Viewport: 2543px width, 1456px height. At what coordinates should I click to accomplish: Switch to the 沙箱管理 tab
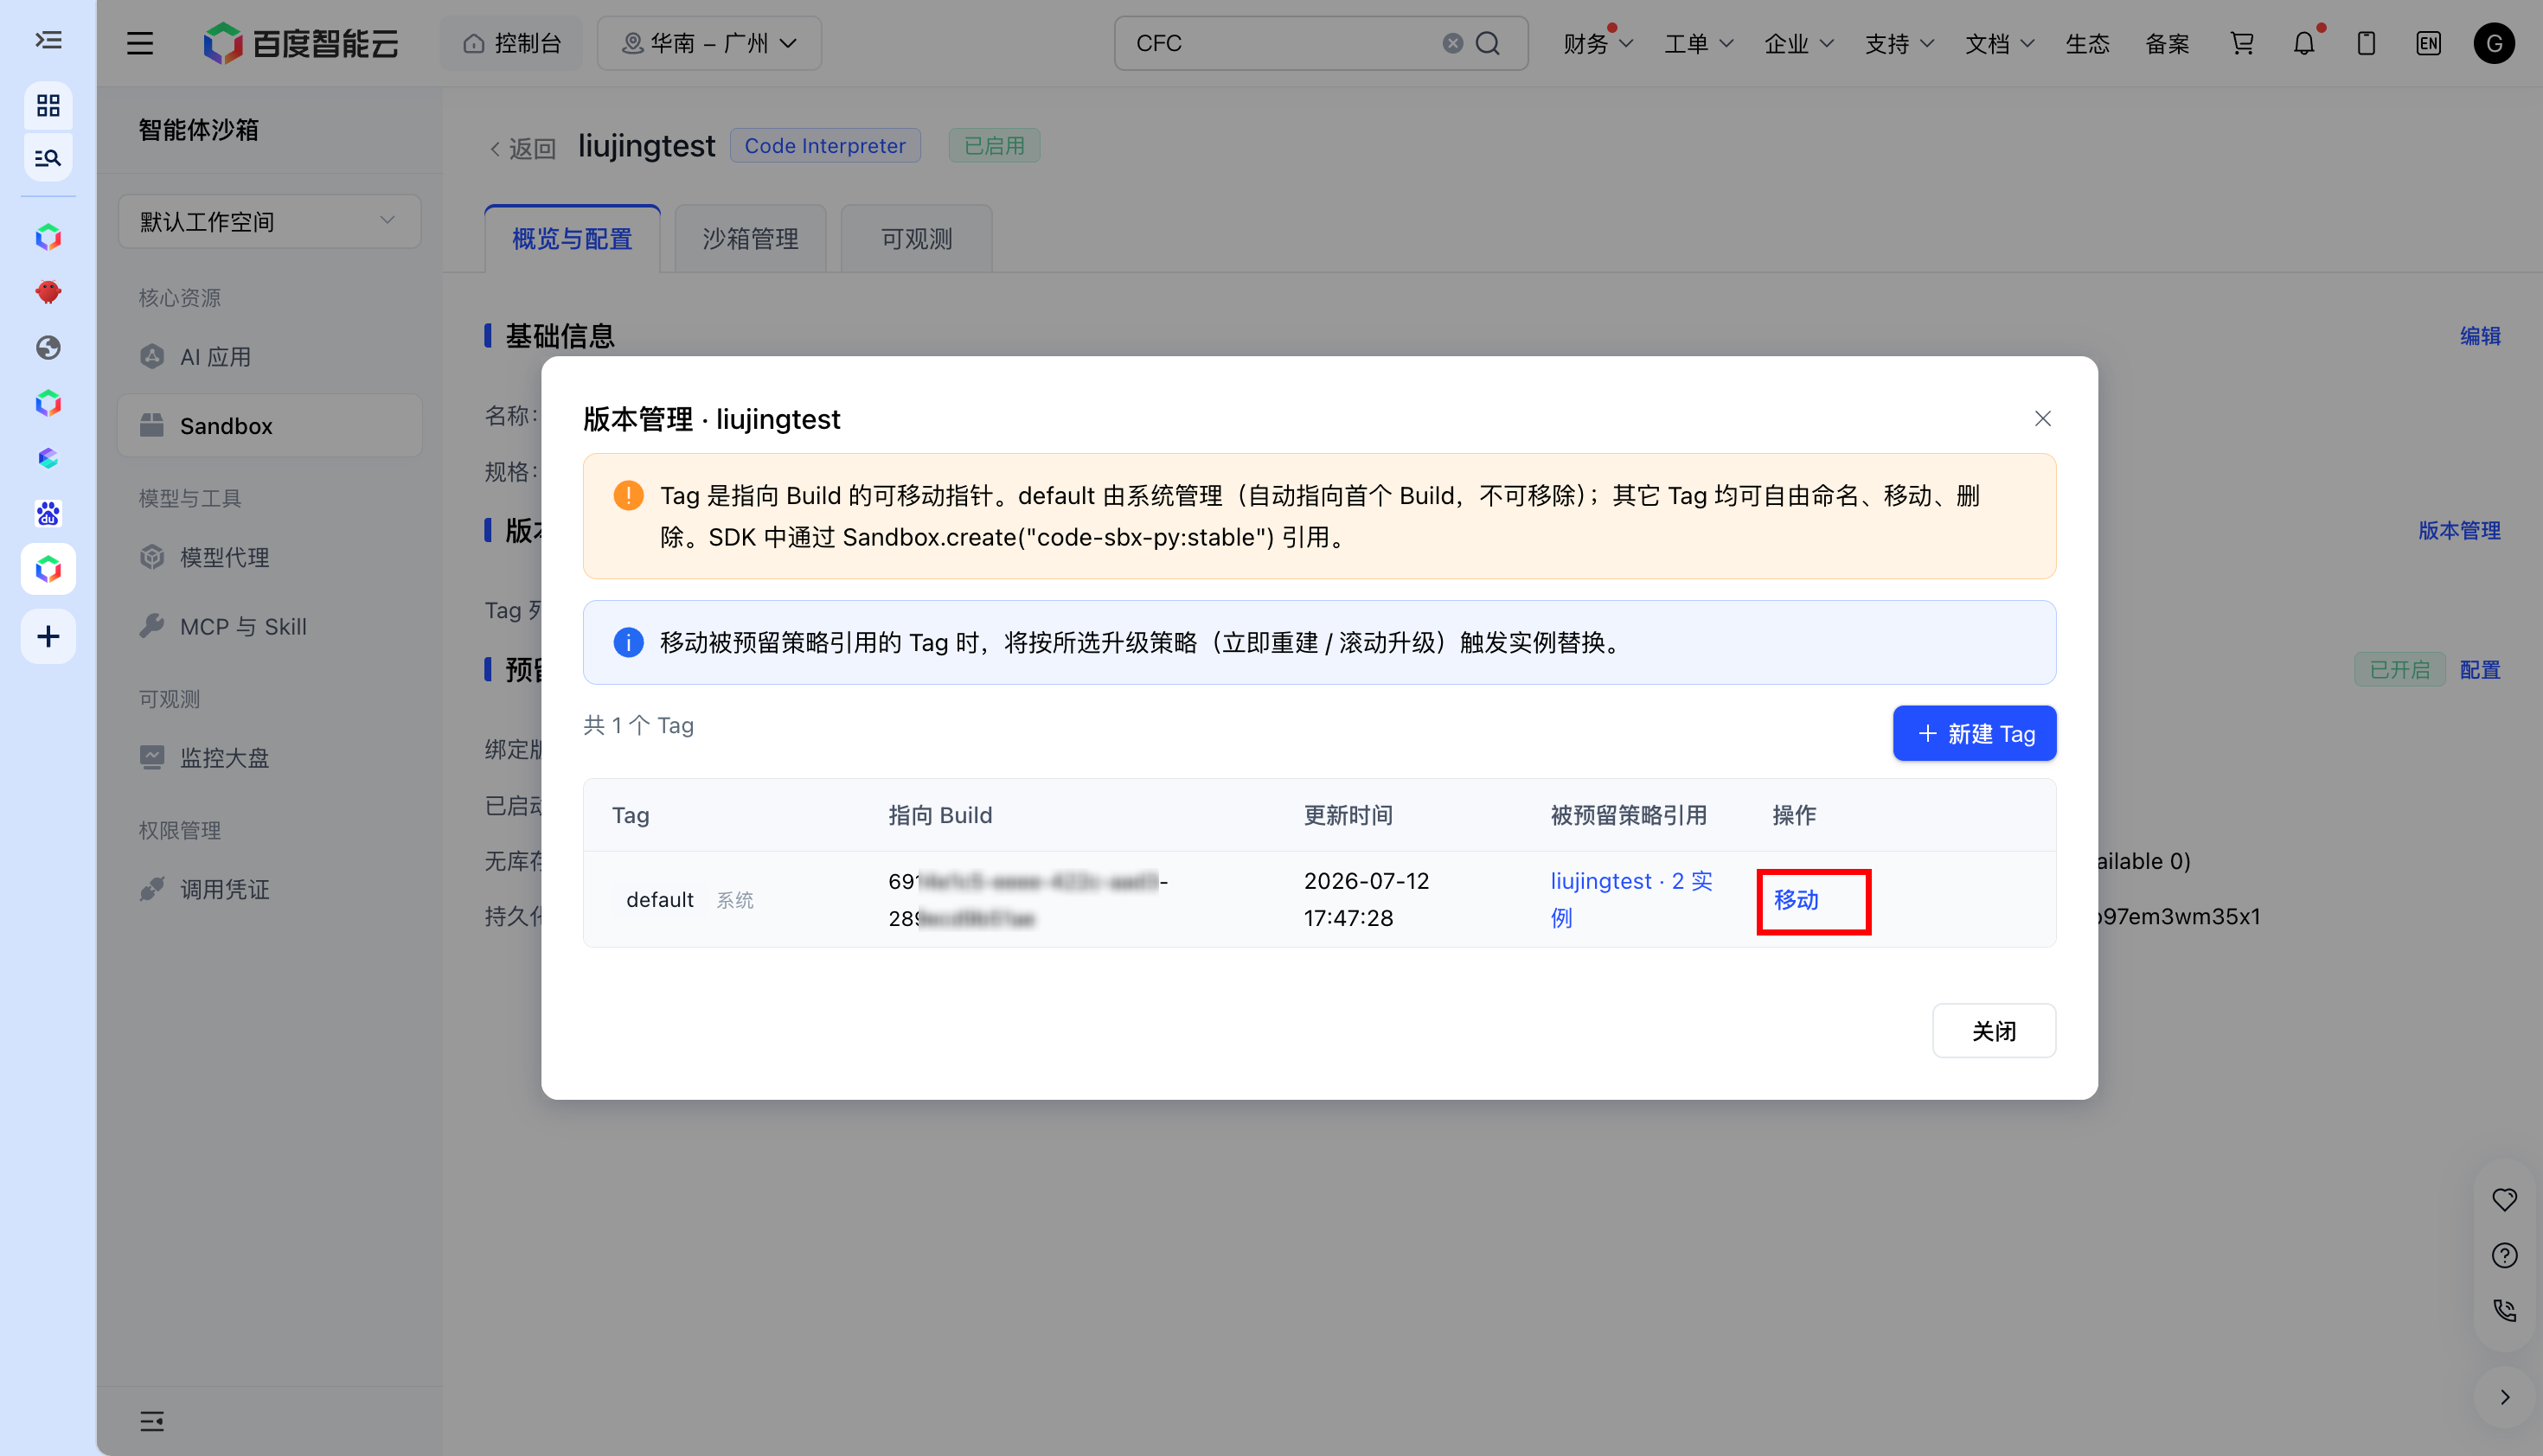tap(750, 238)
